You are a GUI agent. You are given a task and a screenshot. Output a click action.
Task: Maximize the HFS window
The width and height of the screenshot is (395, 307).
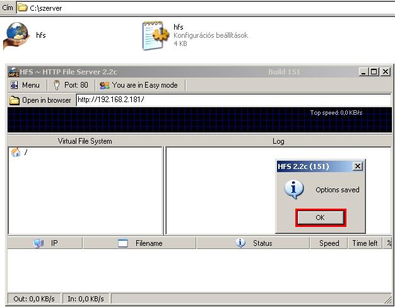[x=374, y=72]
